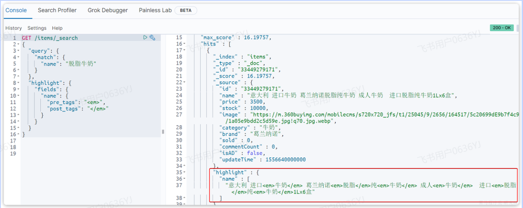Click the "brand" : "葛兰纳诺" line
Image resolution: width=523 pixels, height=208 pixels.
(251, 134)
